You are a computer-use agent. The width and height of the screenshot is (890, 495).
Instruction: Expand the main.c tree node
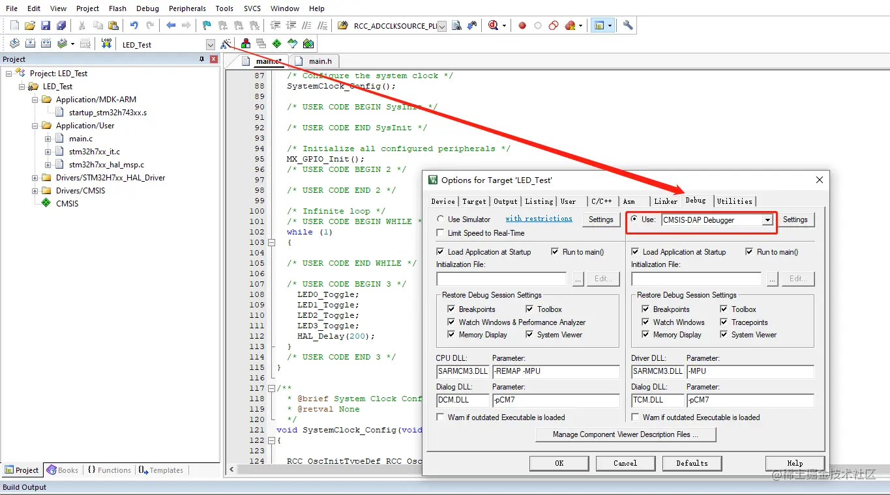(x=48, y=139)
